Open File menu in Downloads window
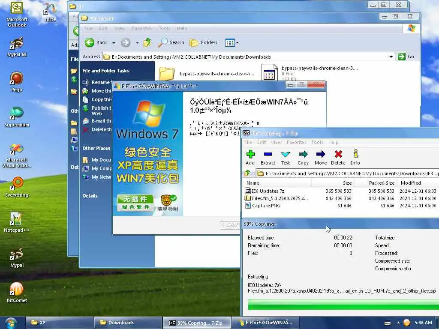Image resolution: width=439 pixels, height=329 pixels. pos(88,28)
